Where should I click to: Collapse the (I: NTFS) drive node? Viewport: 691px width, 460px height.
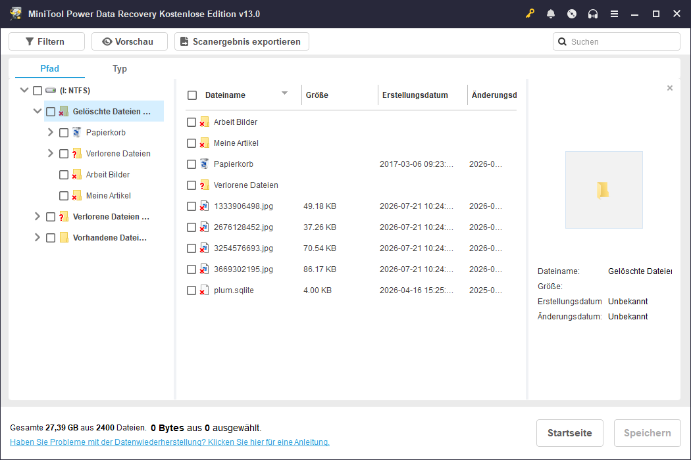click(x=24, y=90)
